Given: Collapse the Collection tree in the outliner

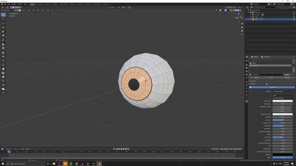Looking at the screenshot, I should coord(248,12).
